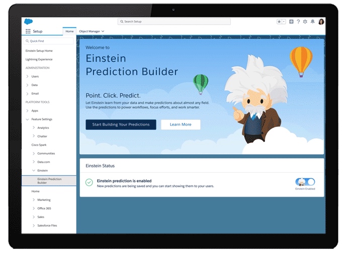
Task: Open Einstein Setup Home
Action: click(39, 51)
